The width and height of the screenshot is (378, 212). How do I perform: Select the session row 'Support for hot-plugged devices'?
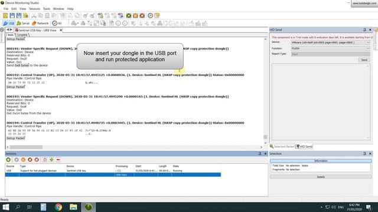pos(113,171)
